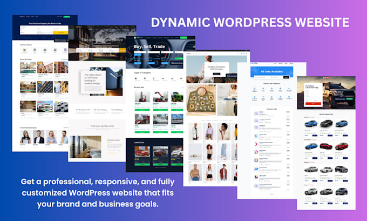The width and height of the screenshot is (367, 221).
Task: Click 'The epitome of excellence' hotel headline
Action: point(102,40)
